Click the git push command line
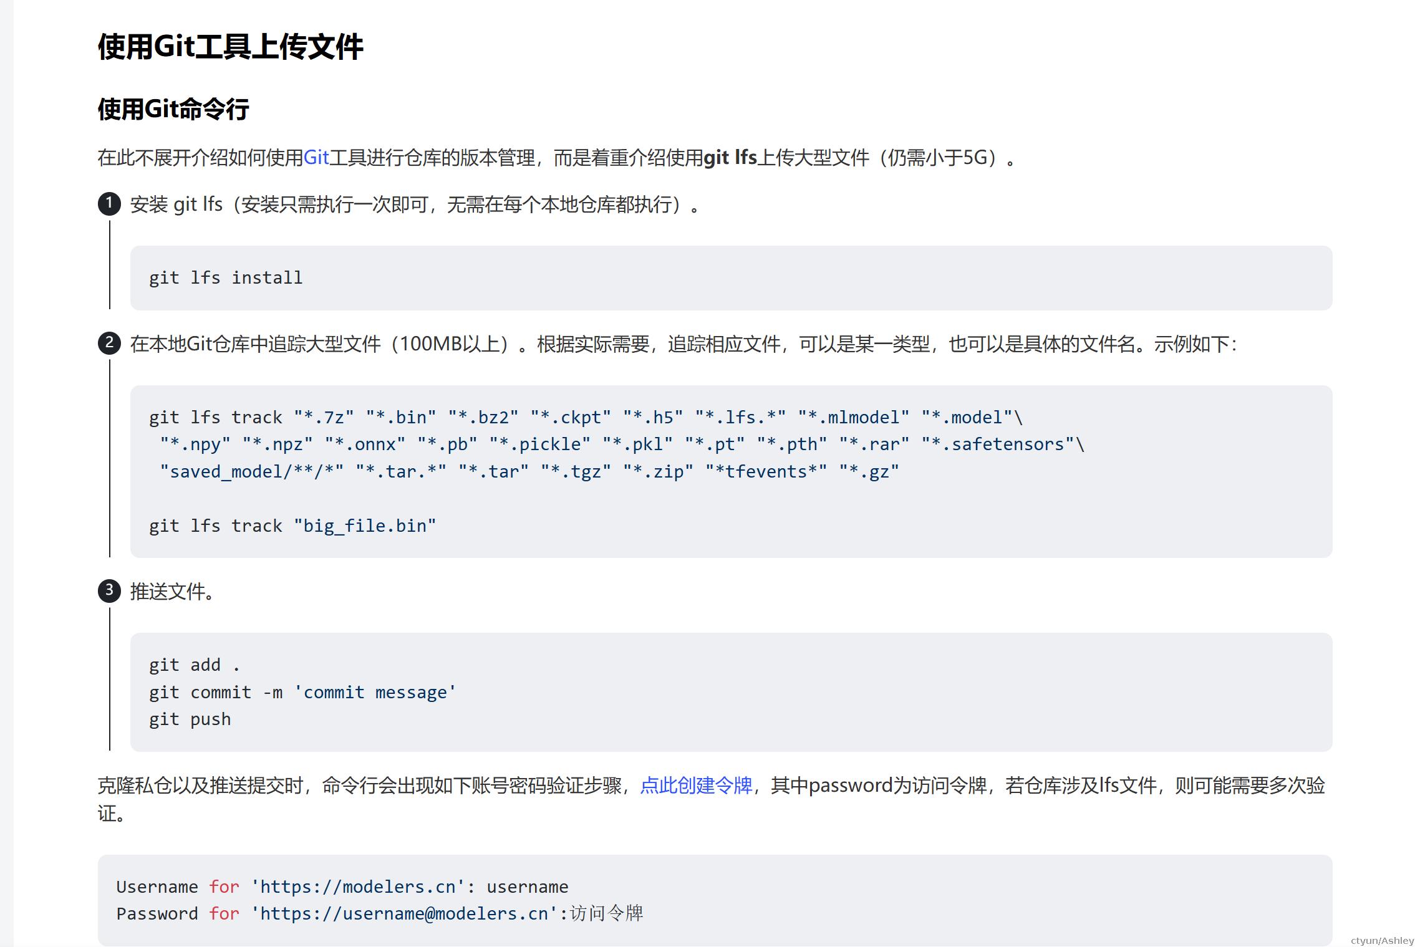Image resolution: width=1415 pixels, height=947 pixels. pyautogui.click(x=190, y=719)
